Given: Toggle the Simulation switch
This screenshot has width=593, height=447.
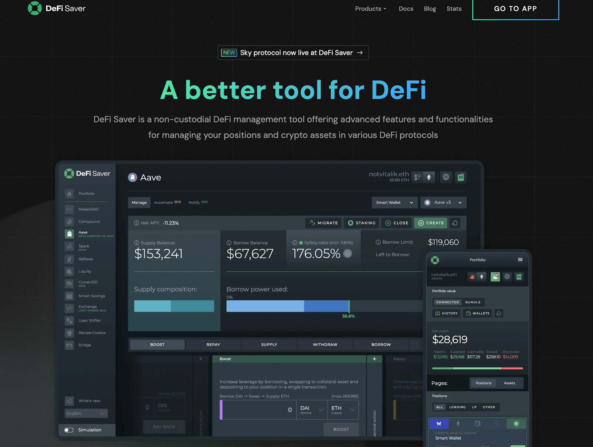Looking at the screenshot, I should [69, 430].
